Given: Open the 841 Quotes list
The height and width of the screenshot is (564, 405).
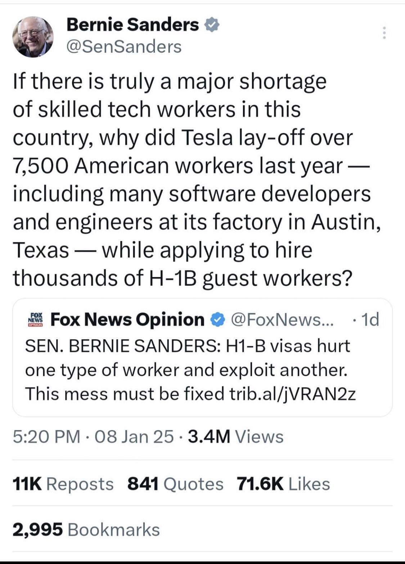Looking at the screenshot, I should tap(175, 484).
